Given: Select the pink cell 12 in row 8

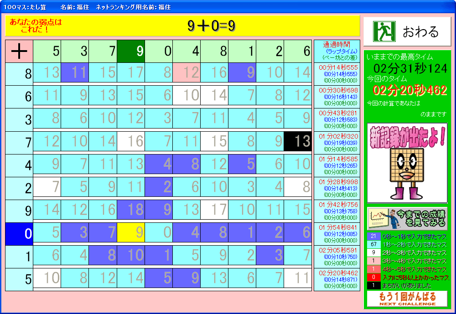Looking at the screenshot, I should click(187, 72).
